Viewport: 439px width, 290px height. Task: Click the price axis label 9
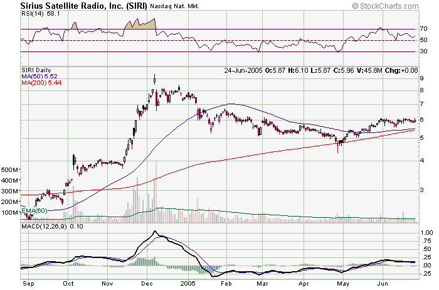[x=422, y=78]
